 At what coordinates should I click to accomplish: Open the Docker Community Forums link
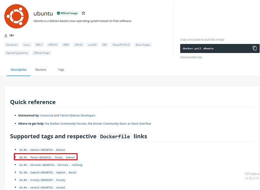click(66, 124)
